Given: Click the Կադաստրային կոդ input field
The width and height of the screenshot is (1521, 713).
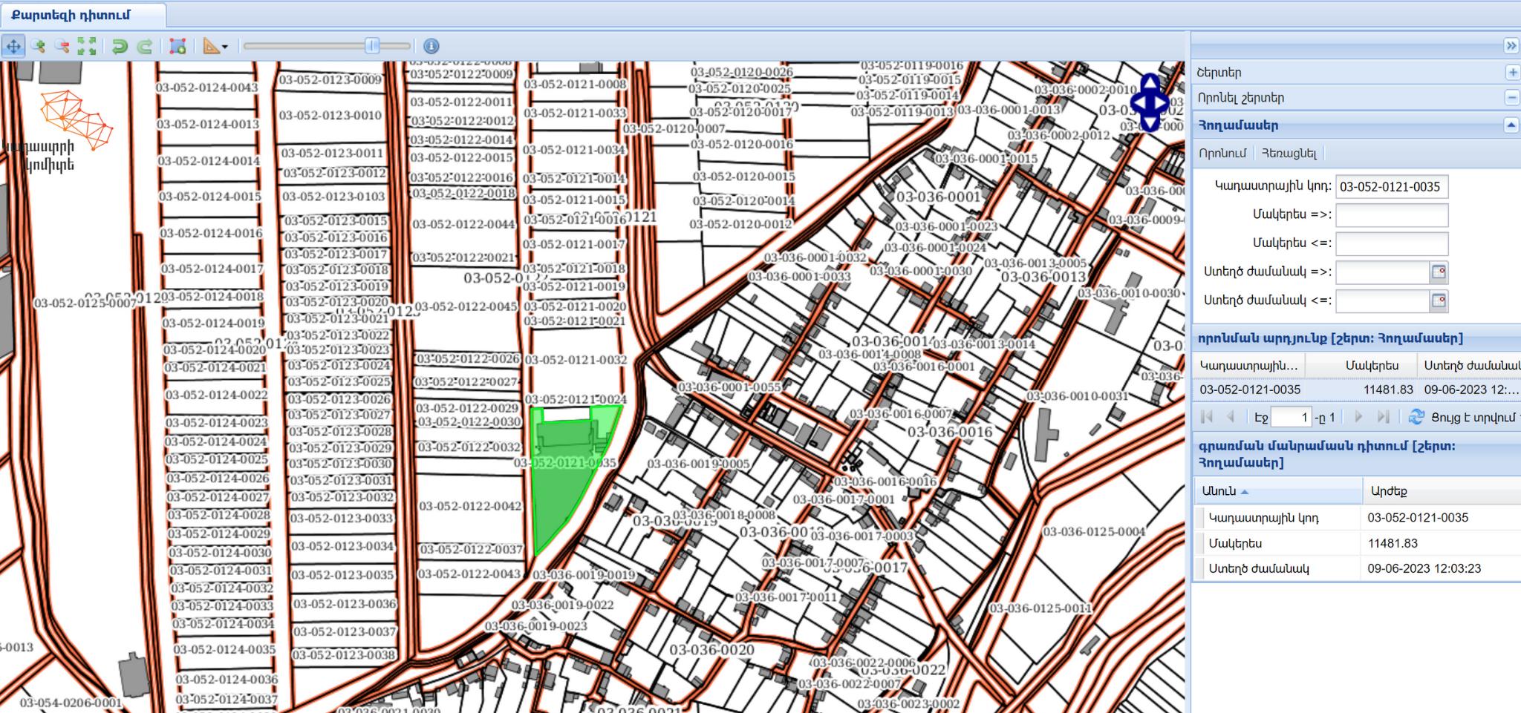Looking at the screenshot, I should 1391,187.
